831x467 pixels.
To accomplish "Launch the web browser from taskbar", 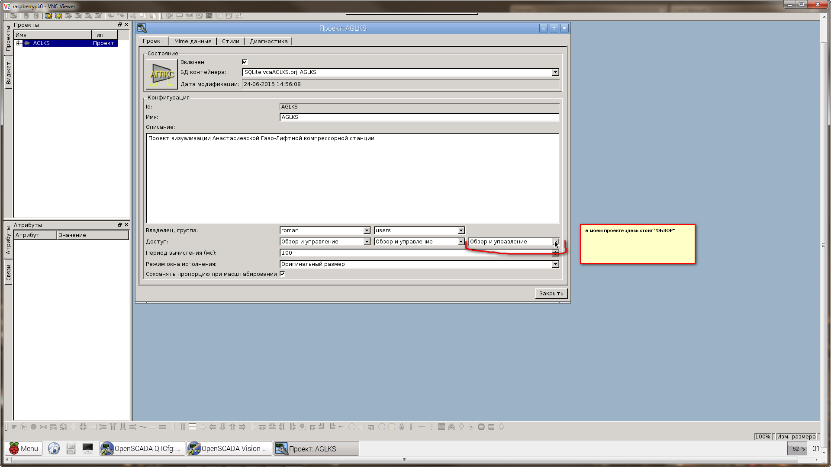I will pos(54,448).
